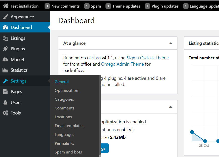219x157 pixels.
Task: Choose Locations in Settings submenu
Action: pos(63,117)
